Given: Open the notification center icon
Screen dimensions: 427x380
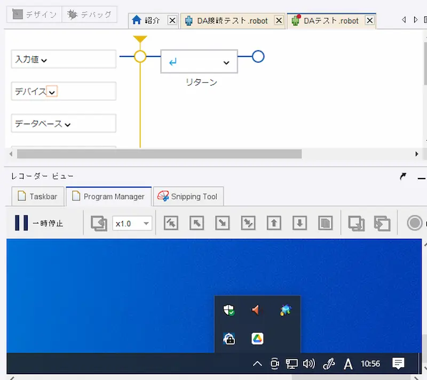Looking at the screenshot, I should [398, 363].
